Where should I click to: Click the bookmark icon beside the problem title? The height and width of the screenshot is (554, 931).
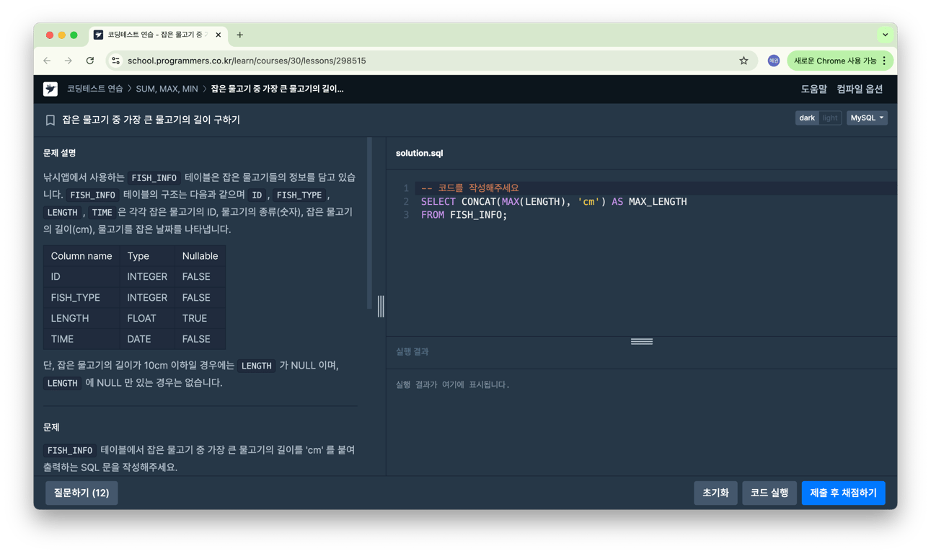pos(49,119)
